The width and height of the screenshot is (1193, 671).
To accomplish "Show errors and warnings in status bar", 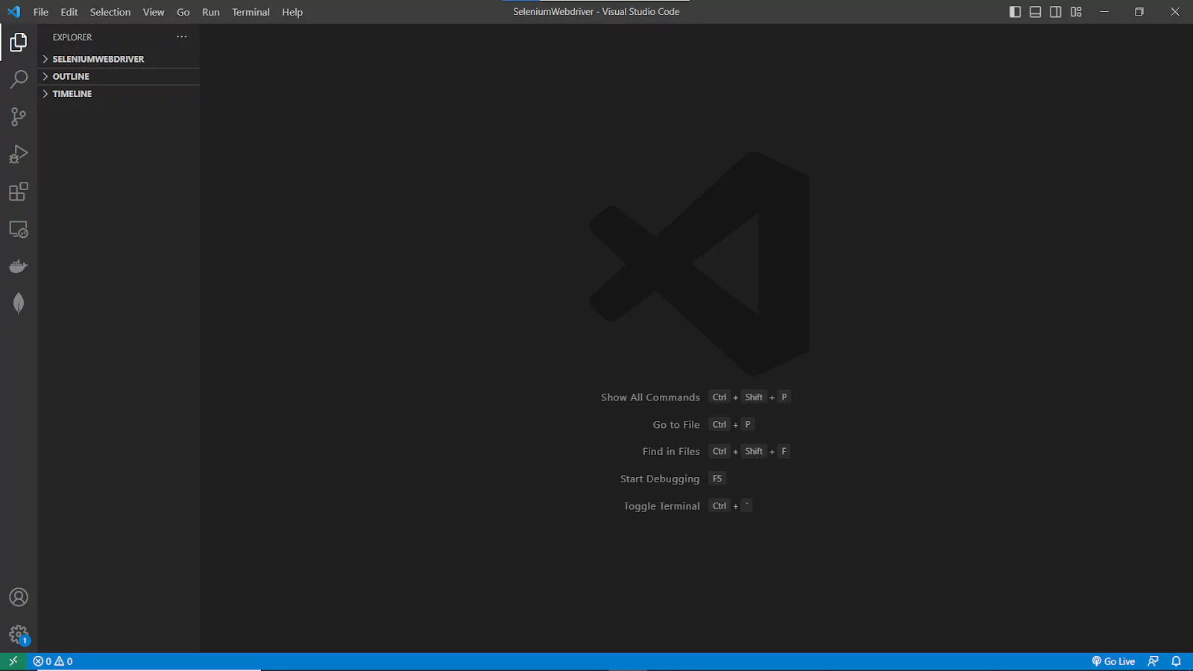I will 53,661.
